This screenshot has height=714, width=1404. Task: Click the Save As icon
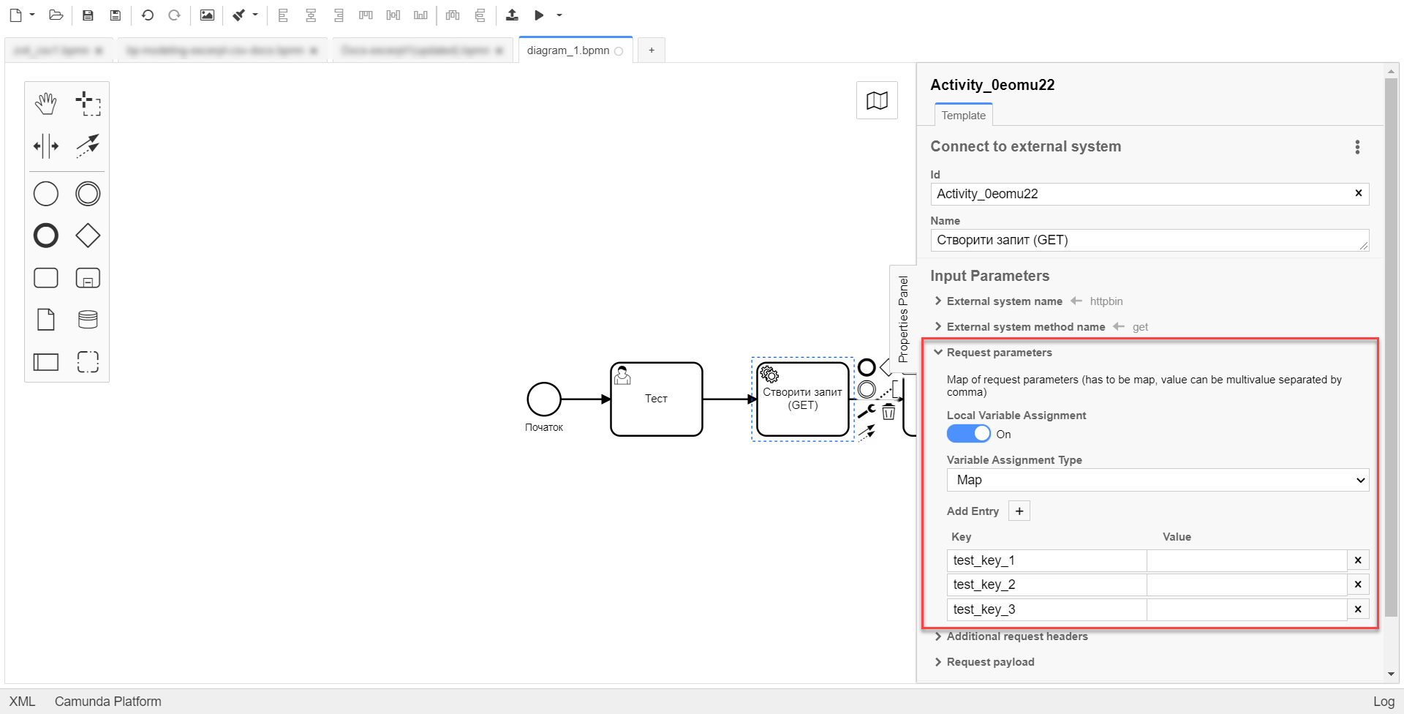point(116,15)
